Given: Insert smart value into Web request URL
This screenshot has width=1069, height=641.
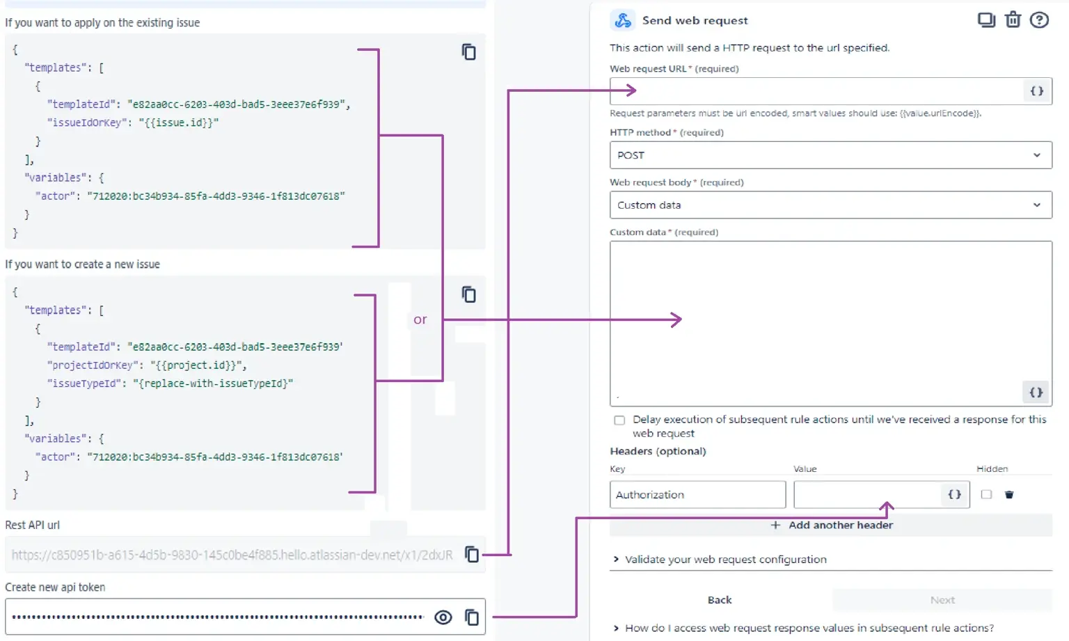Looking at the screenshot, I should click(x=1036, y=90).
